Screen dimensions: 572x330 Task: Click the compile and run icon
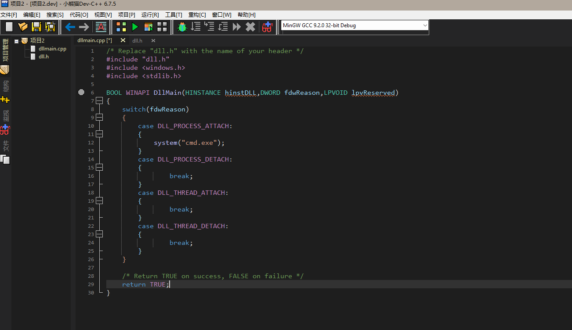[148, 27]
